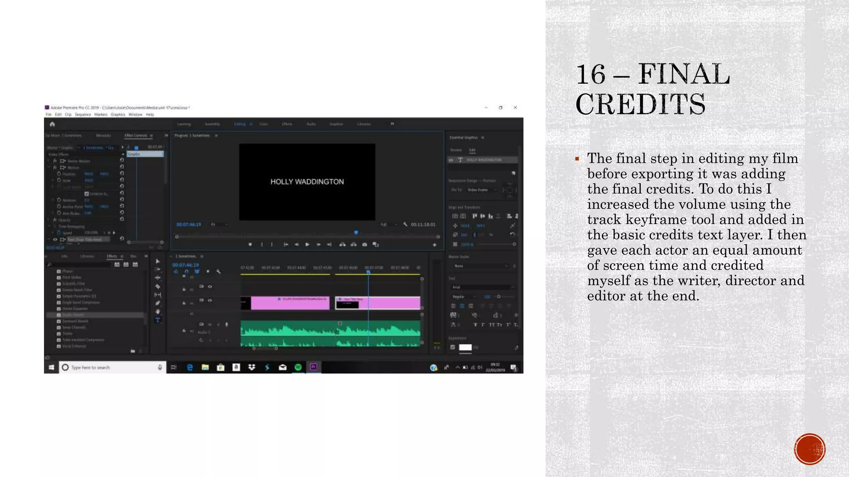Viewport: 849px width, 477px height.
Task: Click the Windows Start button
Action: (51, 367)
